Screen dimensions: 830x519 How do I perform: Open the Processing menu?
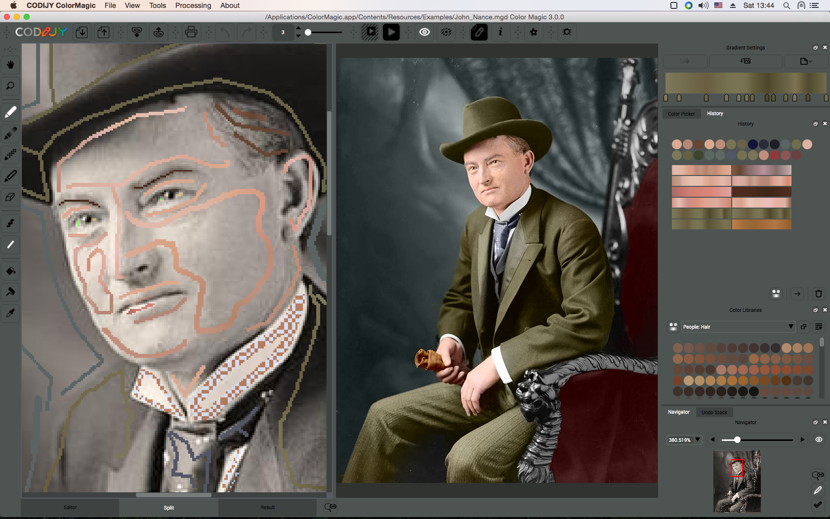pyautogui.click(x=193, y=5)
